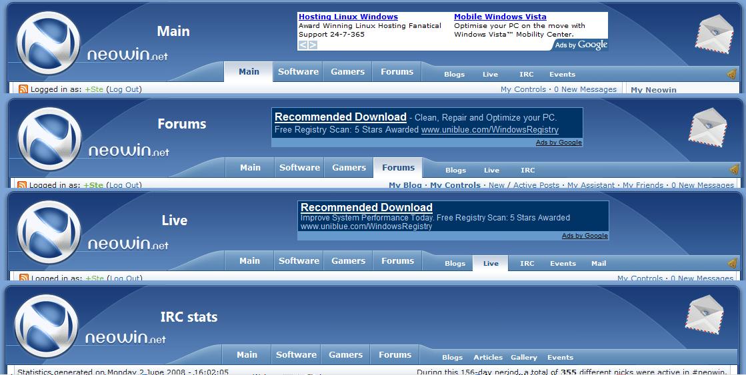Viewport: 746px width, 375px height.
Task: Open Live in Main header sub-navigation
Action: click(x=490, y=74)
